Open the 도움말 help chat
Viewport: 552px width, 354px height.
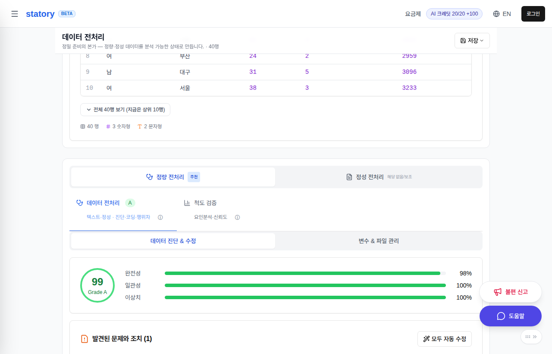pos(511,316)
